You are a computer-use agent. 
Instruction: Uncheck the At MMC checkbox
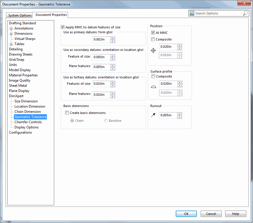pyautogui.click(x=153, y=33)
